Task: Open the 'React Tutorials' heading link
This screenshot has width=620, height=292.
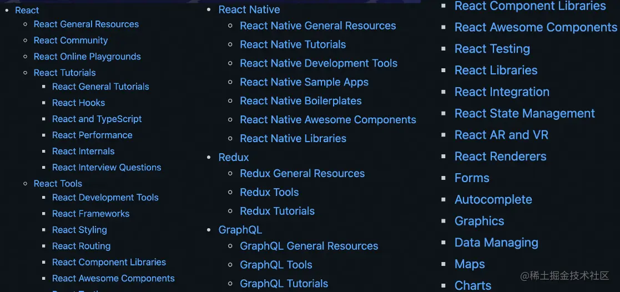Action: tap(64, 73)
